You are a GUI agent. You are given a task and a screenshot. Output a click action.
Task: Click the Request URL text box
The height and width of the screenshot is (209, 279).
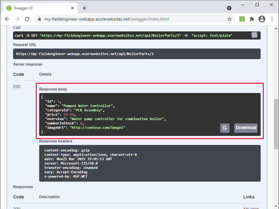point(137,54)
